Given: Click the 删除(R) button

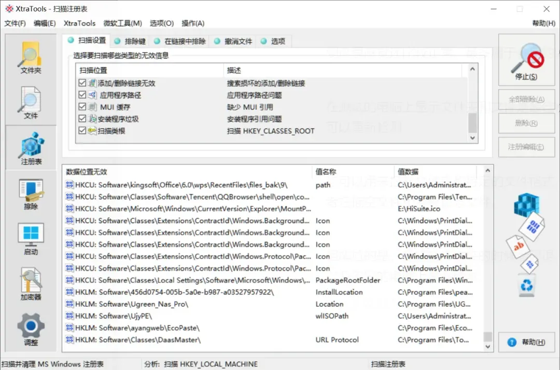Looking at the screenshot, I should tap(526, 123).
